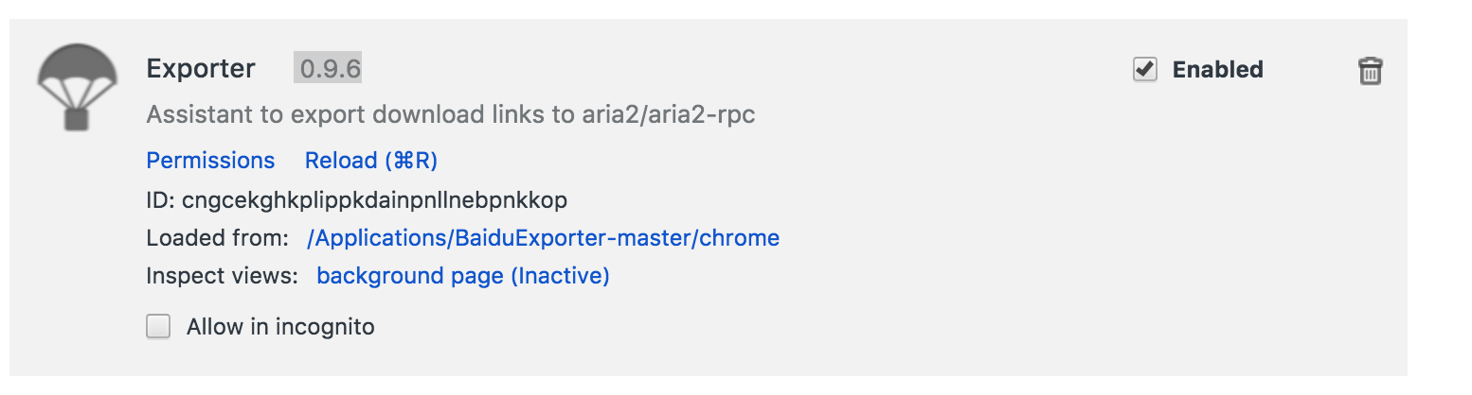Image resolution: width=1472 pixels, height=395 pixels.
Task: Click the extension ID string cngcekghk…
Action: coord(374,200)
